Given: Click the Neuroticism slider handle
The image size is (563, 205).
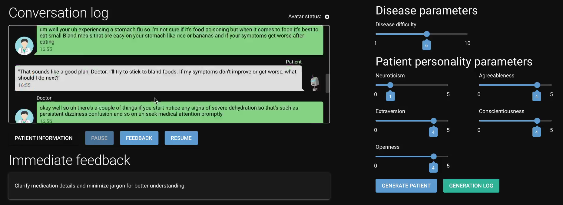Looking at the screenshot, I should click(x=390, y=85).
